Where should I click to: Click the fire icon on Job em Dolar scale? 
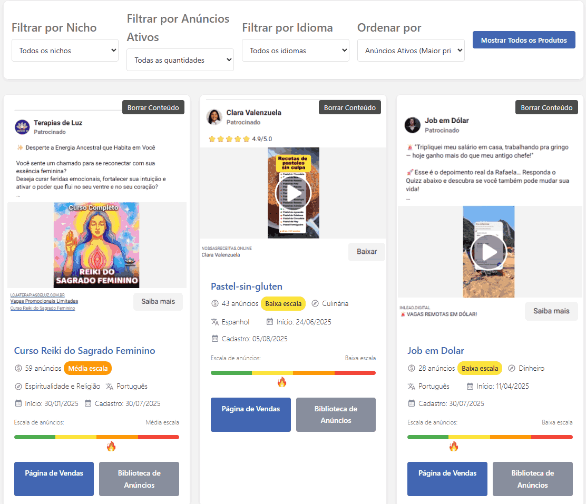(x=454, y=447)
